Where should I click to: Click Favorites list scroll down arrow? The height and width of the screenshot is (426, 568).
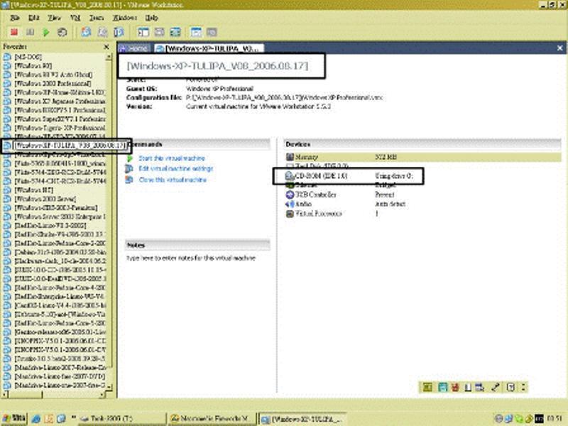tap(109, 387)
